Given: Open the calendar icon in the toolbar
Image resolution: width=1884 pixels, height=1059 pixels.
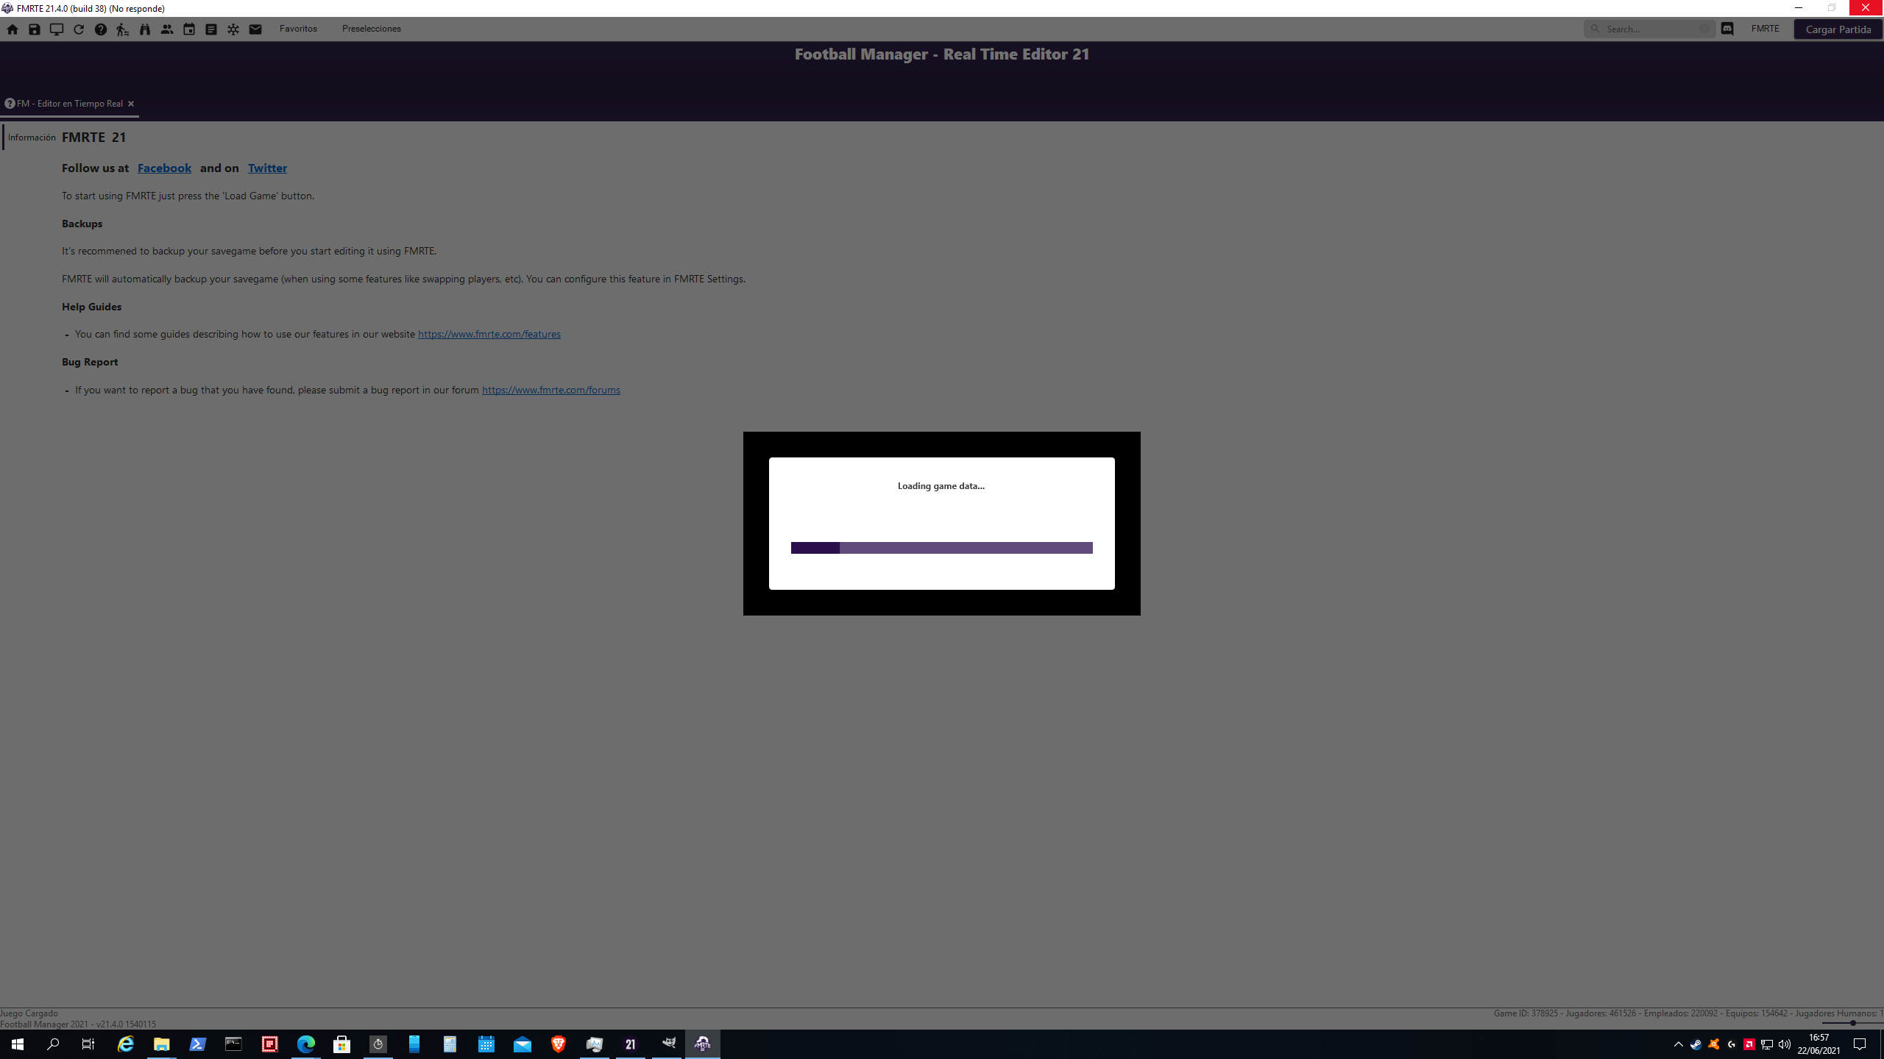Looking at the screenshot, I should click(189, 29).
